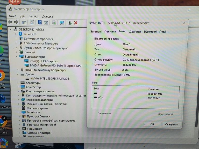Expand the Аудіо-, відео- та ігрові пристрої node
This screenshot has width=199, height=149.
click(16, 48)
